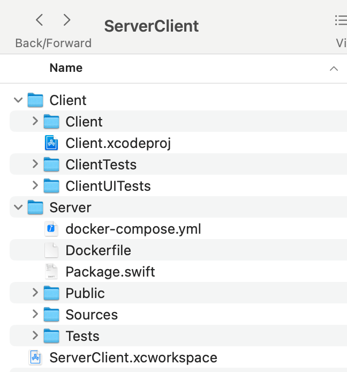The image size is (347, 372).
Task: Expand the Tests folder disclosure triangle
Action: pyautogui.click(x=35, y=336)
